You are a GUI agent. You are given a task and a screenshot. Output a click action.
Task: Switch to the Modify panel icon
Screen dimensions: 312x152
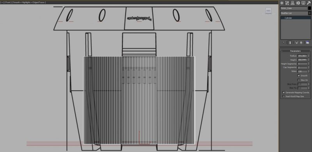[x=287, y=3]
